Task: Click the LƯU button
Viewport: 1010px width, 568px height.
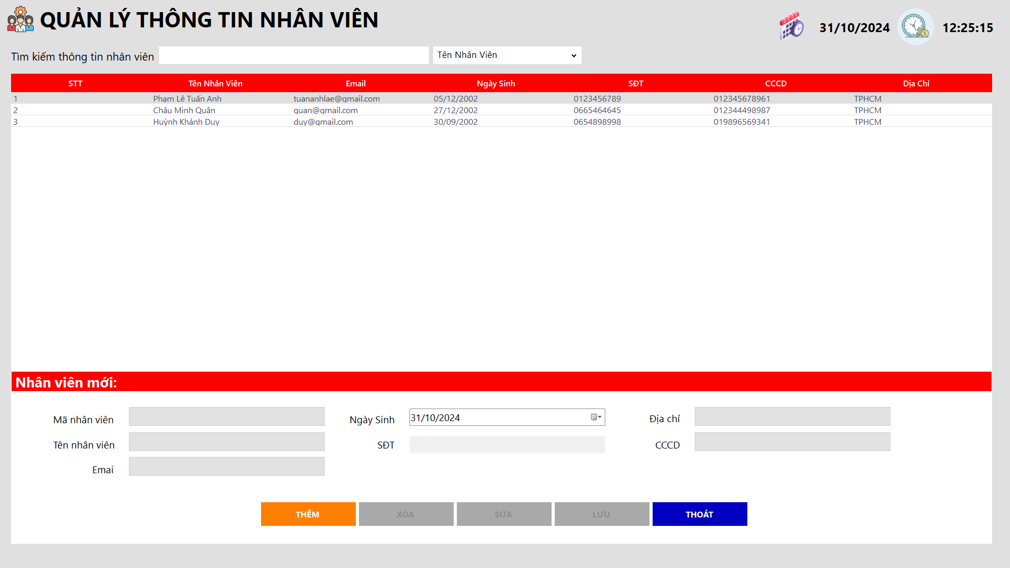Action: pos(602,514)
